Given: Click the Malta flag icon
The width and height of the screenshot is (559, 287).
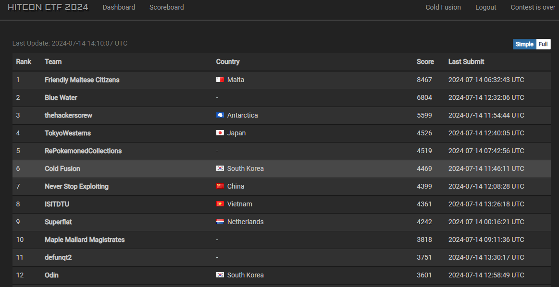Looking at the screenshot, I should pyautogui.click(x=220, y=80).
